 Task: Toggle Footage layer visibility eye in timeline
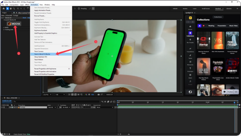[x=3, y=107]
